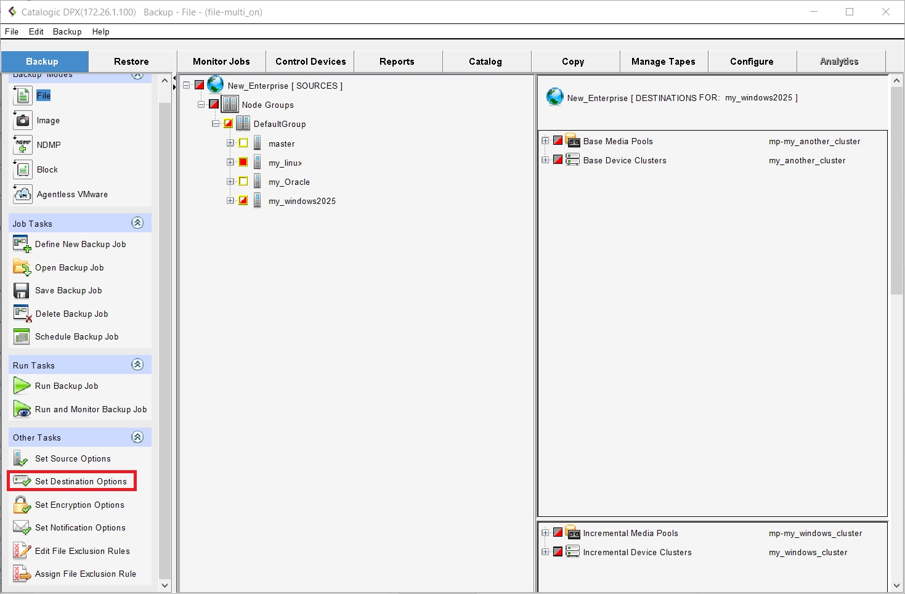Click Define New Backup Job
This screenshot has width=905, height=594.
click(80, 245)
